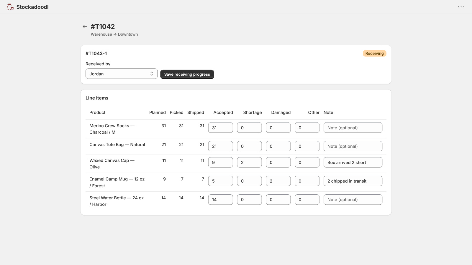Add a note for Steel Water Bottle
Screen dimensions: 472x265
tap(353, 200)
